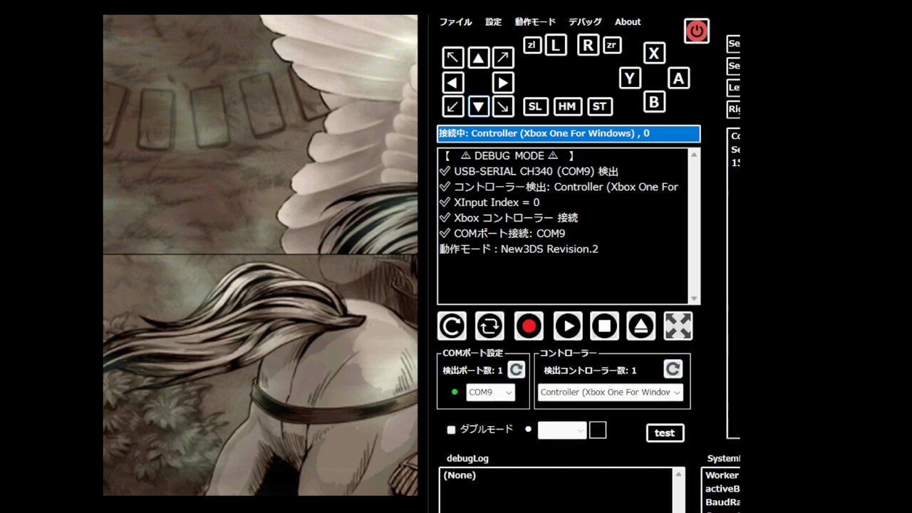The image size is (912, 513).
Task: Click the test button
Action: pos(665,433)
